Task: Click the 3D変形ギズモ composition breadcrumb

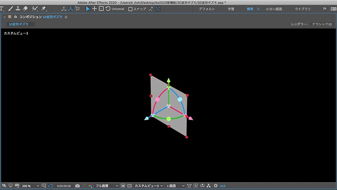Action: tap(18, 24)
